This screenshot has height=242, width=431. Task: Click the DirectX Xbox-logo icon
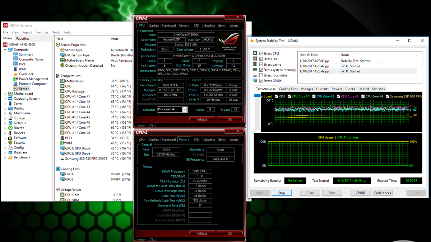[x=10, y=128]
